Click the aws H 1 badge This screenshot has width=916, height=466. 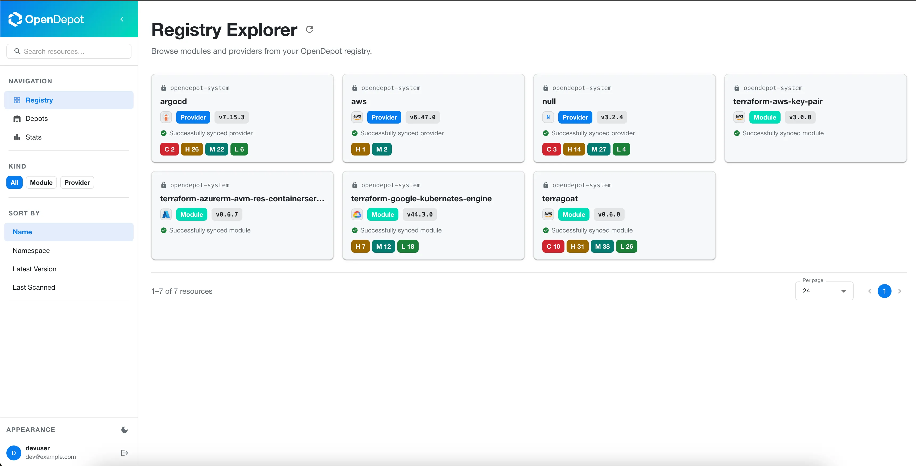361,149
